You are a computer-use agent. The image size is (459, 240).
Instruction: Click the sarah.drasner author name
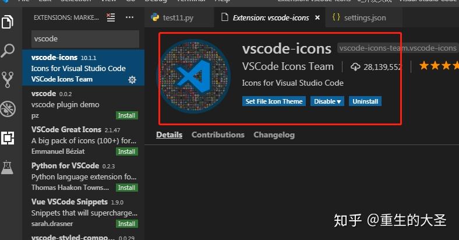(x=52, y=224)
